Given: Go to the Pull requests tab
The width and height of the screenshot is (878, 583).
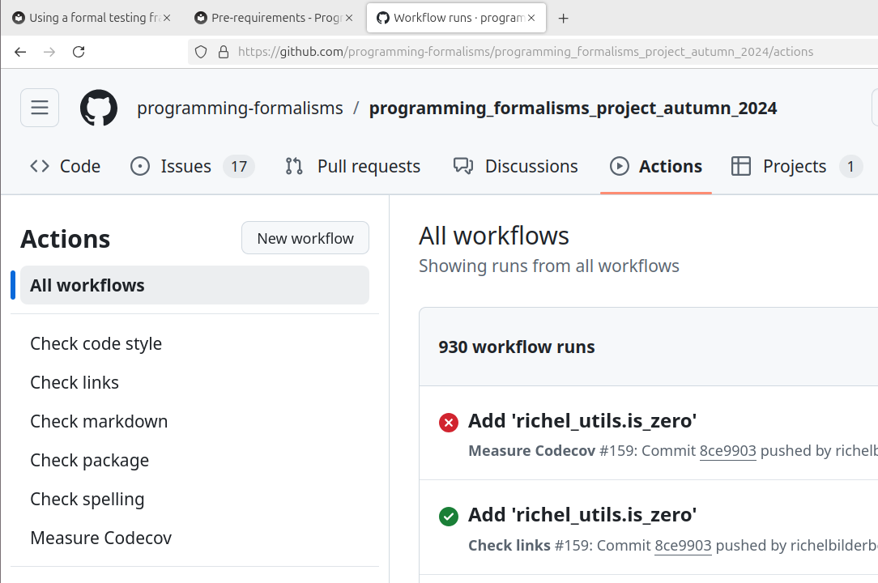Looking at the screenshot, I should click(x=353, y=166).
